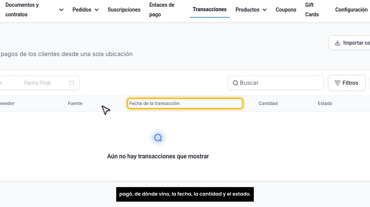Select the Transacciones tab
The height and width of the screenshot is (207, 370).
(x=210, y=9)
